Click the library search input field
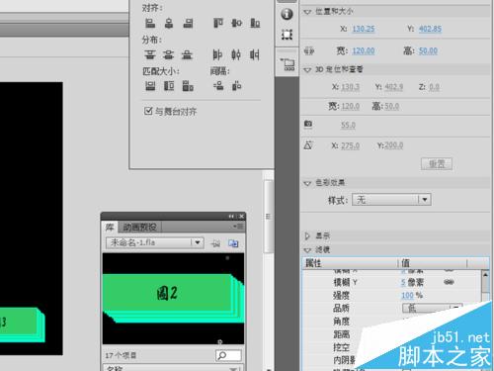 click(x=228, y=355)
